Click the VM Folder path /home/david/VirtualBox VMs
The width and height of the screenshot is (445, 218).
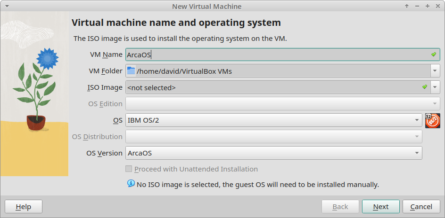(x=184, y=71)
